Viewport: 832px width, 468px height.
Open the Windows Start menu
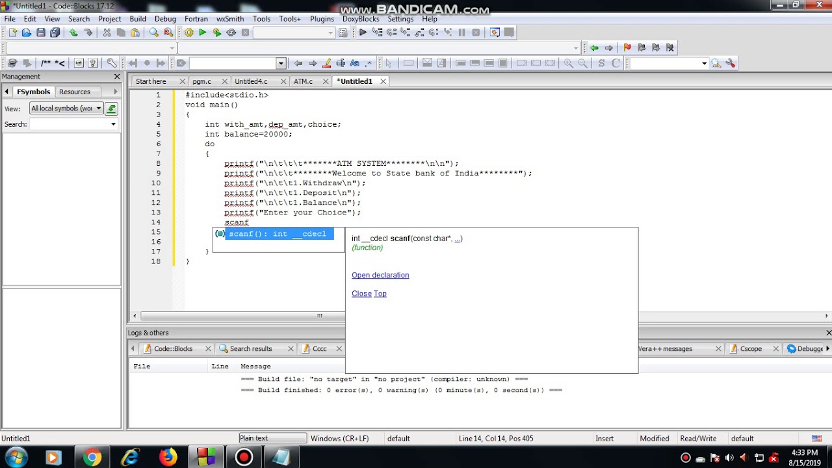coord(16,458)
